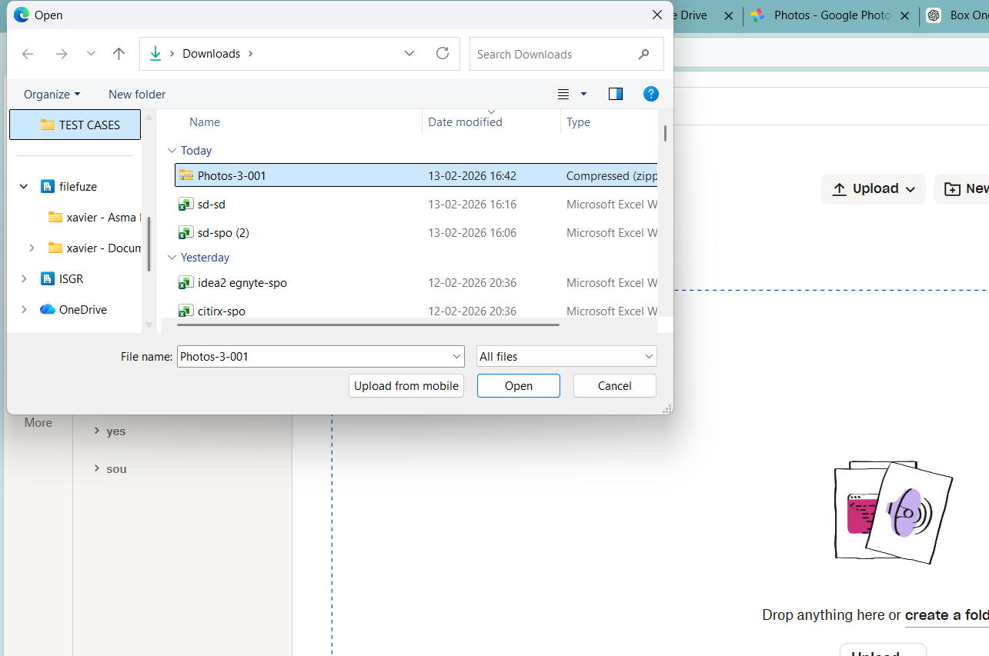The image size is (989, 656).
Task: Open the All files file type dropdown
Action: (566, 356)
